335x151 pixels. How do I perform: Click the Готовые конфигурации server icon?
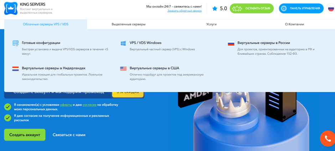click(16, 43)
